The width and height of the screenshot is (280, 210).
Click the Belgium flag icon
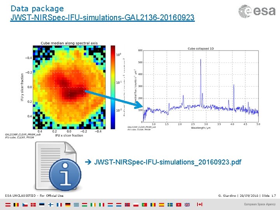pyautogui.click(x=16, y=205)
